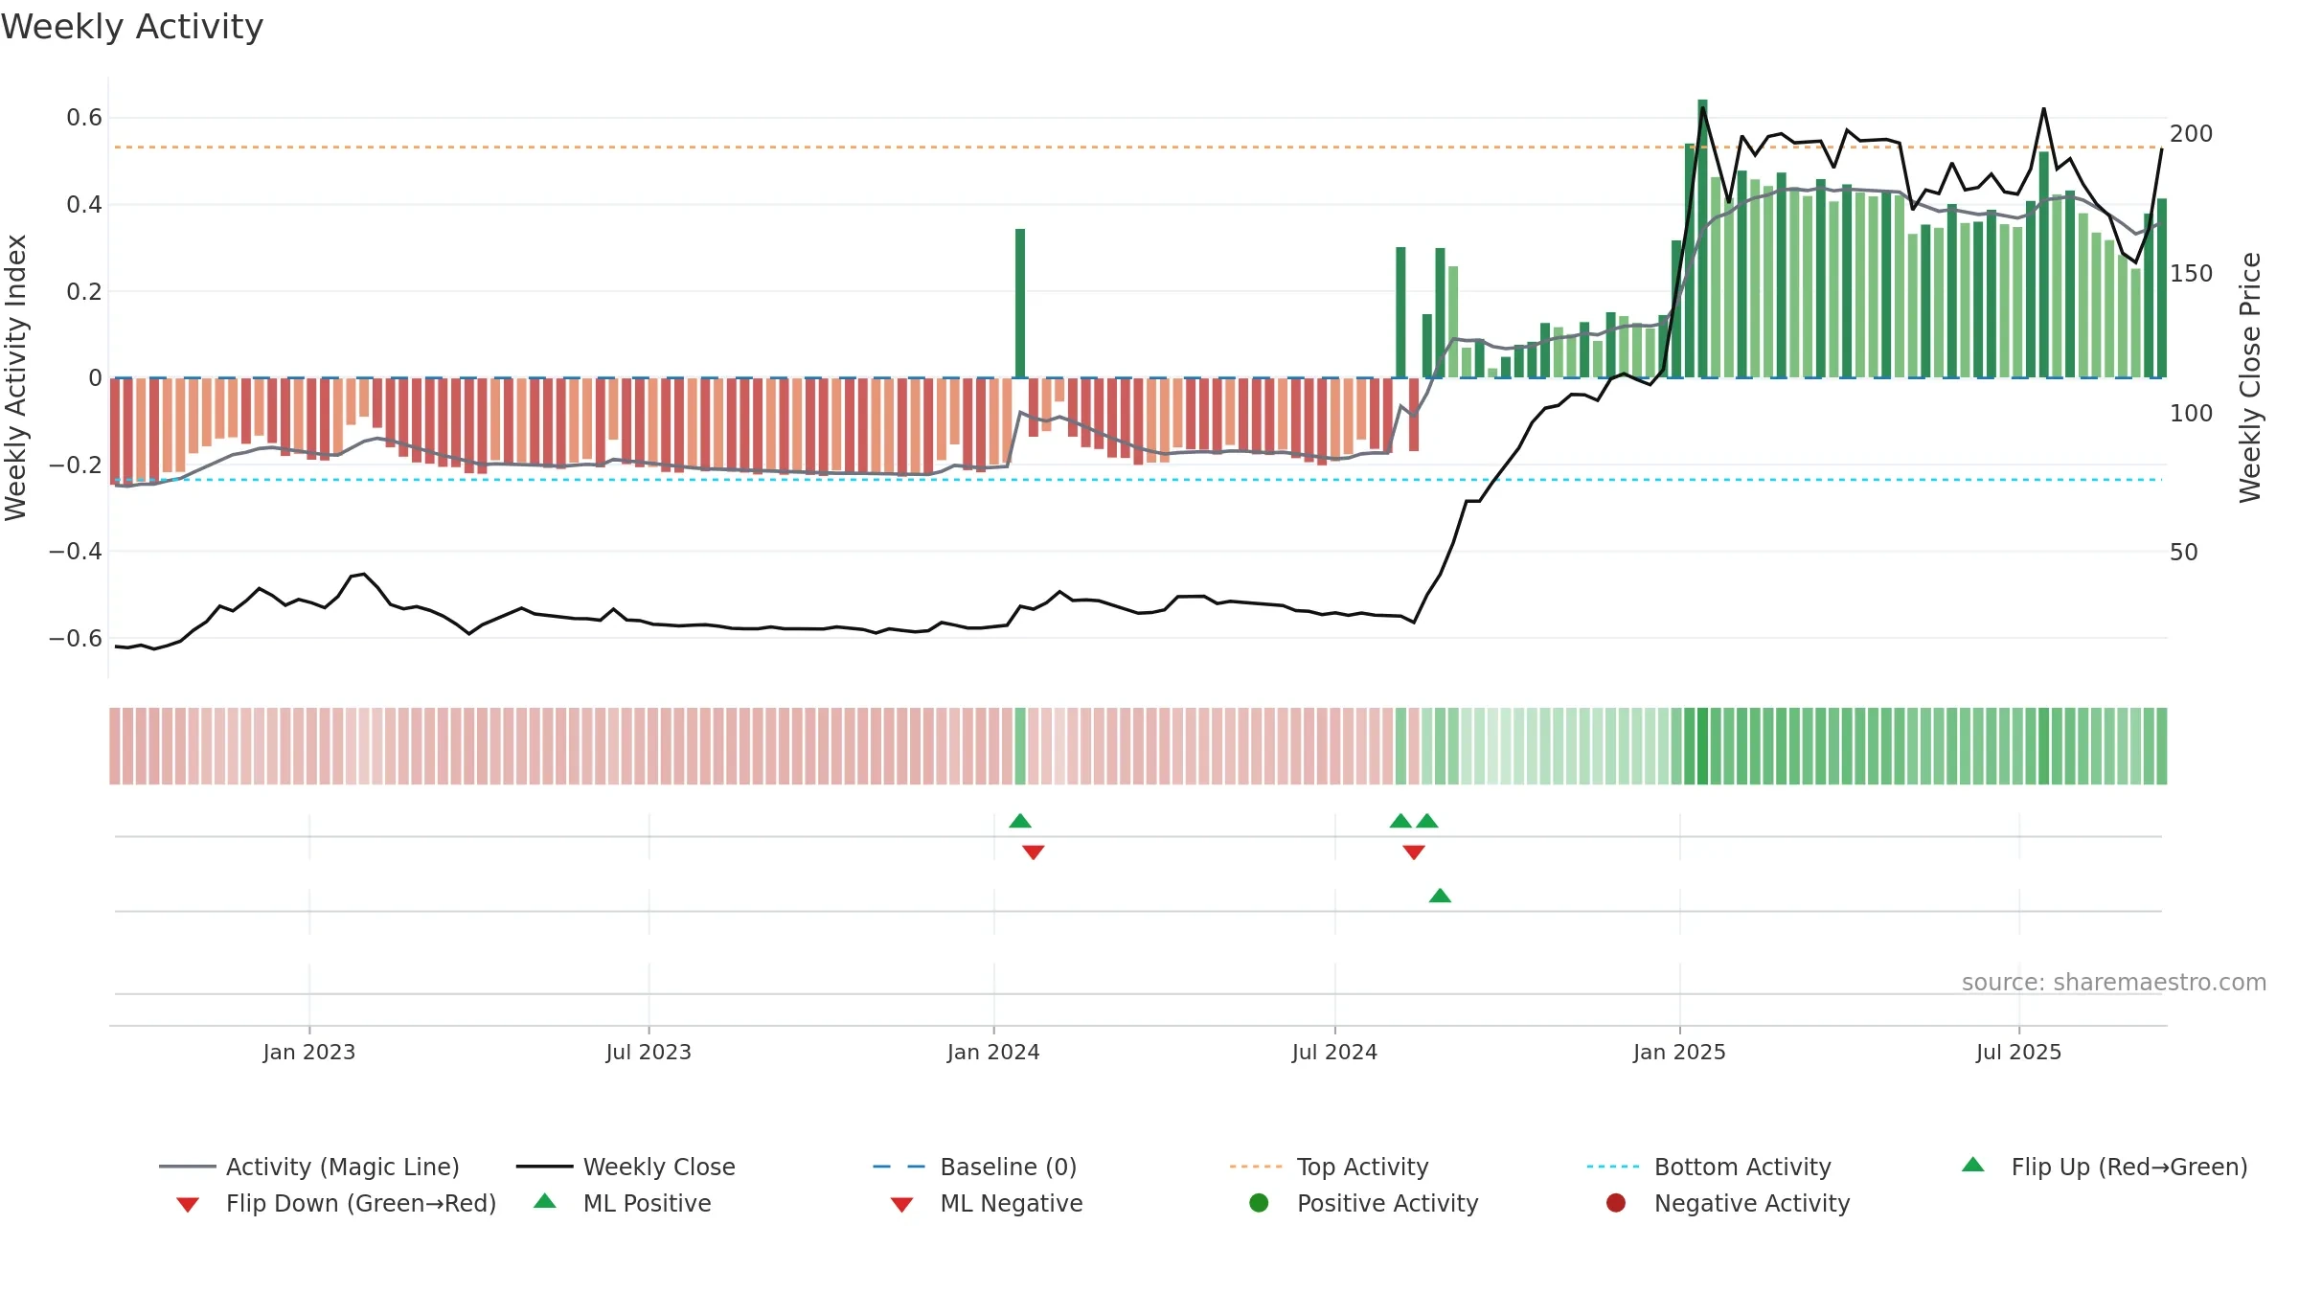This screenshot has width=2299, height=1293.
Task: Click the Negative Activity legend marker
Action: (x=1616, y=1202)
